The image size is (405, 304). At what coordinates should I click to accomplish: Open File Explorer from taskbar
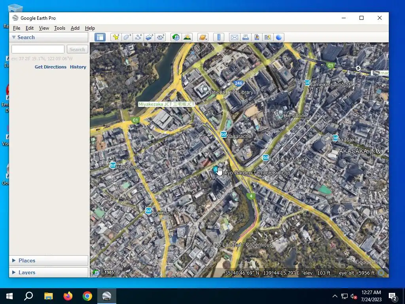tap(49, 296)
